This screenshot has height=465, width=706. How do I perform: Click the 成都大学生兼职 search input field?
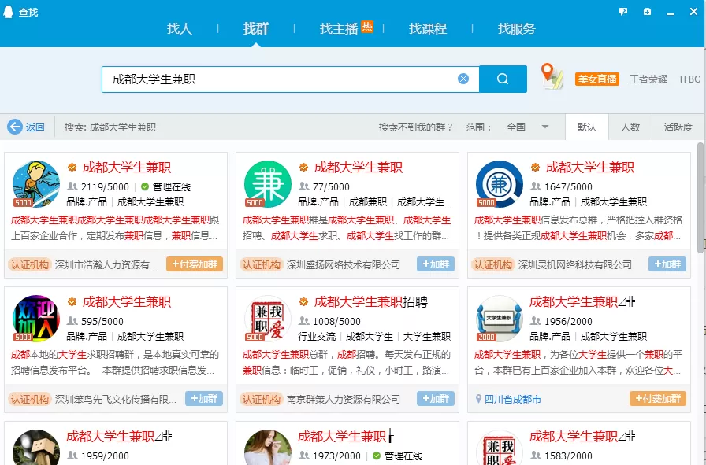[x=280, y=79]
